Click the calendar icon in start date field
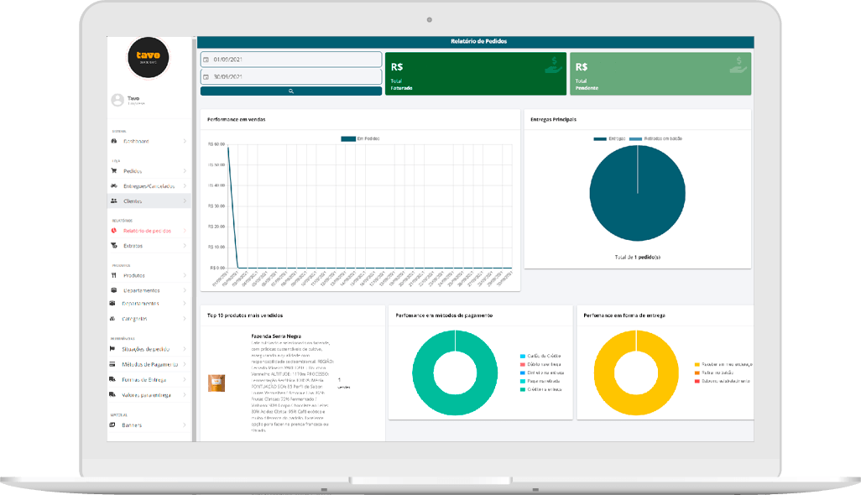Image resolution: width=861 pixels, height=495 pixels. 206,60
